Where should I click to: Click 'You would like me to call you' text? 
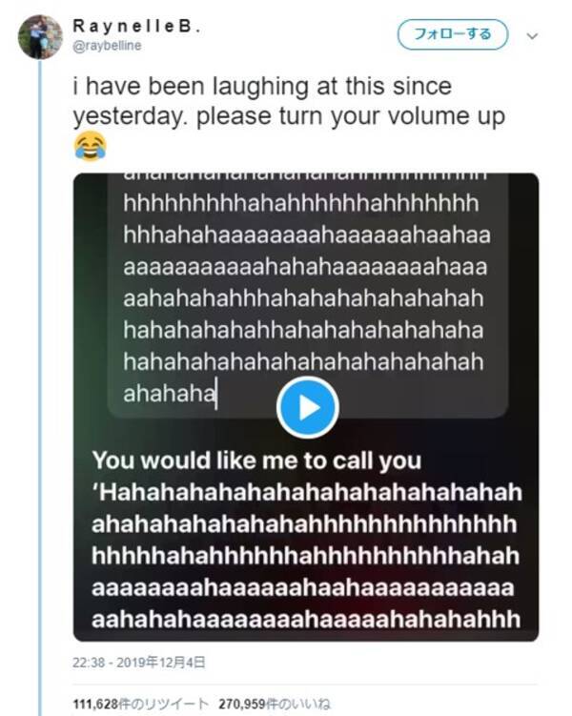pos(256,460)
